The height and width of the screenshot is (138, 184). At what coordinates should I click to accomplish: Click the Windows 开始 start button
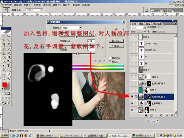[x=5, y=136]
